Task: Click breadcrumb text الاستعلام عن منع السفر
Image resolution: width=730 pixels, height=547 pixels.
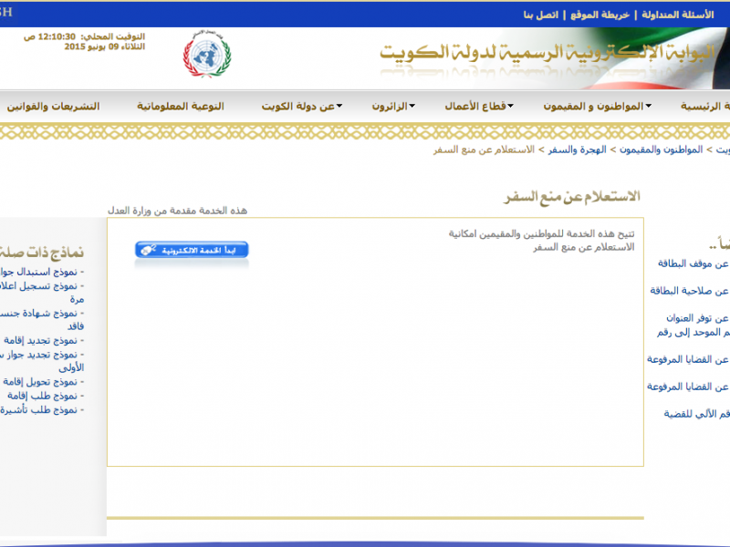Action: point(484,150)
